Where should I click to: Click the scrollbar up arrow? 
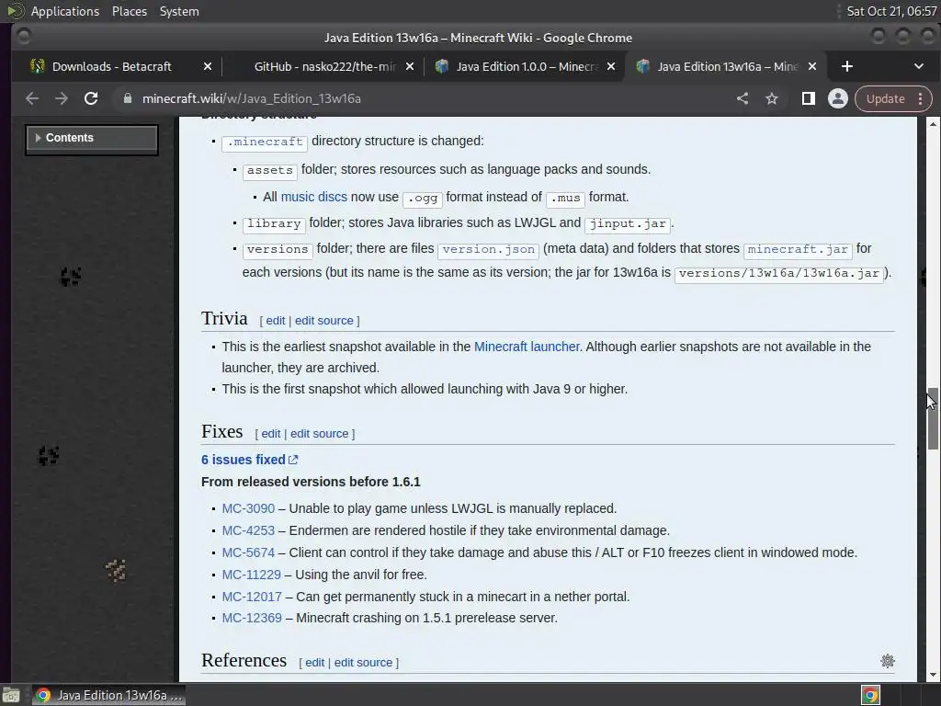click(933, 124)
